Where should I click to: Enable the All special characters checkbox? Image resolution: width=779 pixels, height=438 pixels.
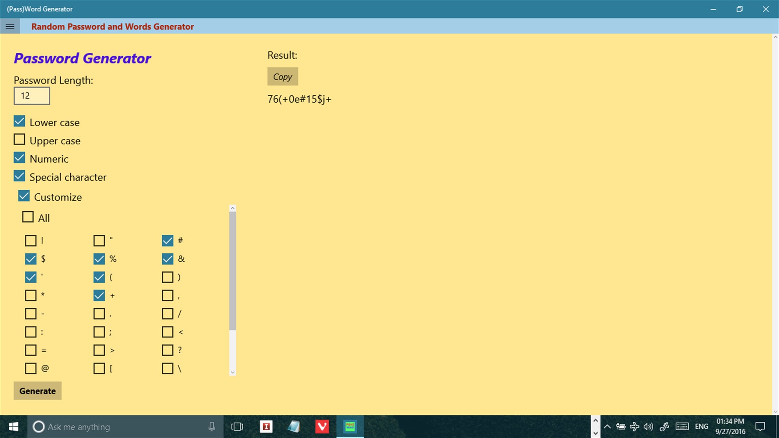27,217
